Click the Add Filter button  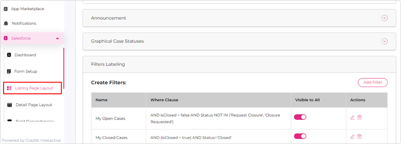click(372, 83)
